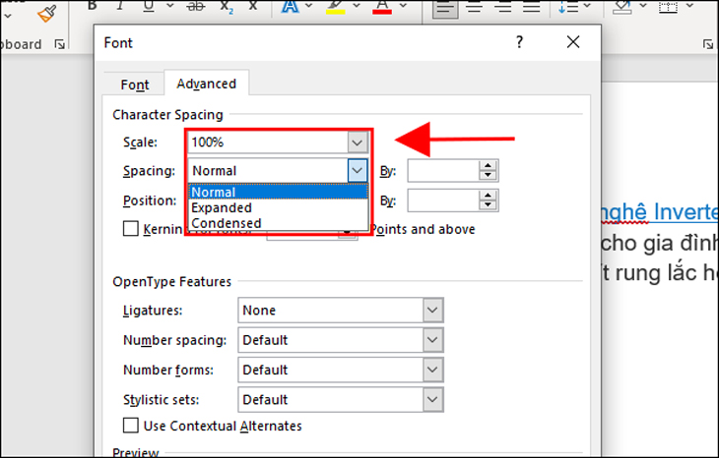Image resolution: width=719 pixels, height=458 pixels.
Task: Apply yellow text highlight color
Action: tap(335, 7)
